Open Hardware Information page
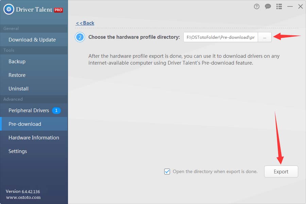This screenshot has height=204, width=306. 34,138
